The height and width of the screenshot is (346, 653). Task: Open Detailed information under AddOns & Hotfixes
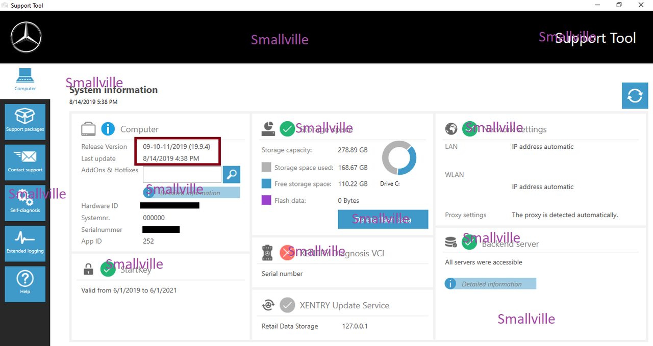click(191, 193)
